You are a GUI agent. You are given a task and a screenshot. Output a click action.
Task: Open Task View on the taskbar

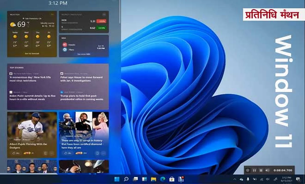(x=135, y=179)
